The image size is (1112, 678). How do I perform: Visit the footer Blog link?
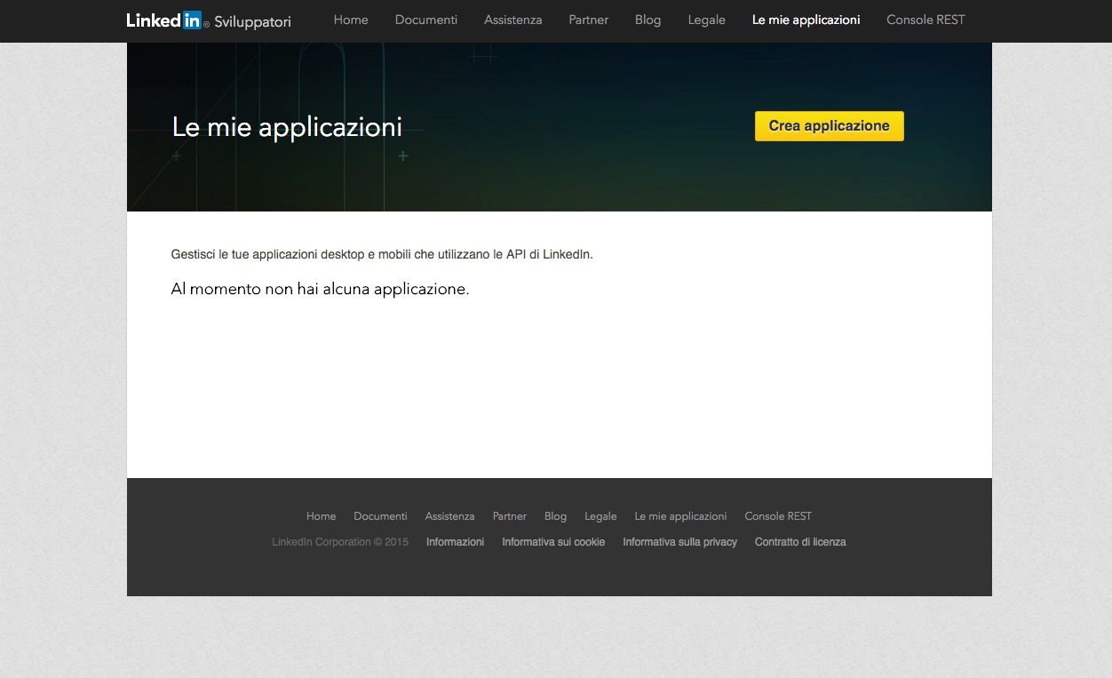tap(555, 516)
